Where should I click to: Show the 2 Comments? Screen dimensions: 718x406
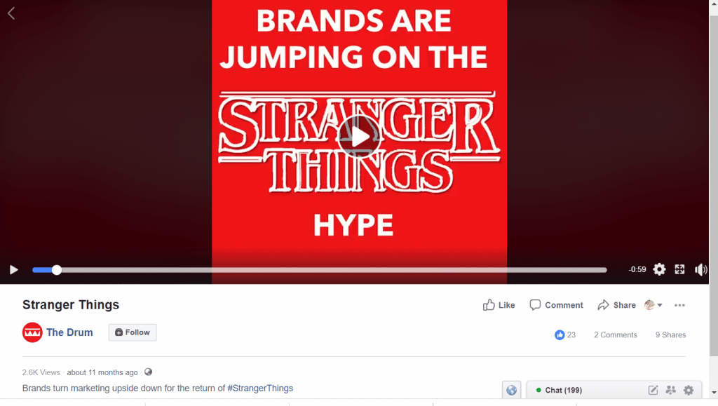click(x=616, y=334)
